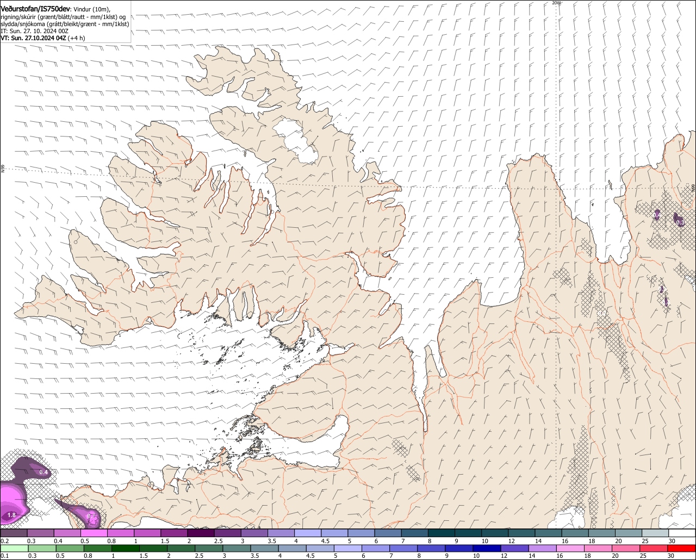Viewport: 696px width, 560px height.
Task: Click the 'IT: Sun. 27. 10. 2024 00Z' line
Action: [x=34, y=31]
